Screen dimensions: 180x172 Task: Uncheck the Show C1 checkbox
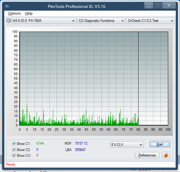pyautogui.click(x=14, y=143)
